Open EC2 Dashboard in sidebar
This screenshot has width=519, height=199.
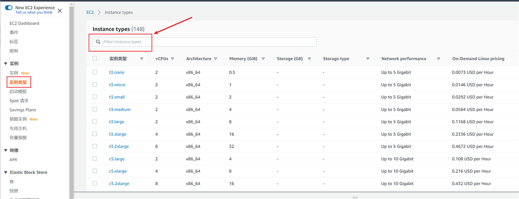(24, 23)
